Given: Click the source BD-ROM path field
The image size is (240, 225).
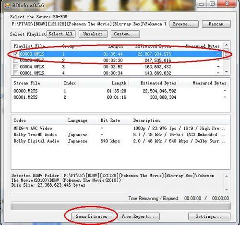Looking at the screenshot, I should pyautogui.click(x=89, y=24).
